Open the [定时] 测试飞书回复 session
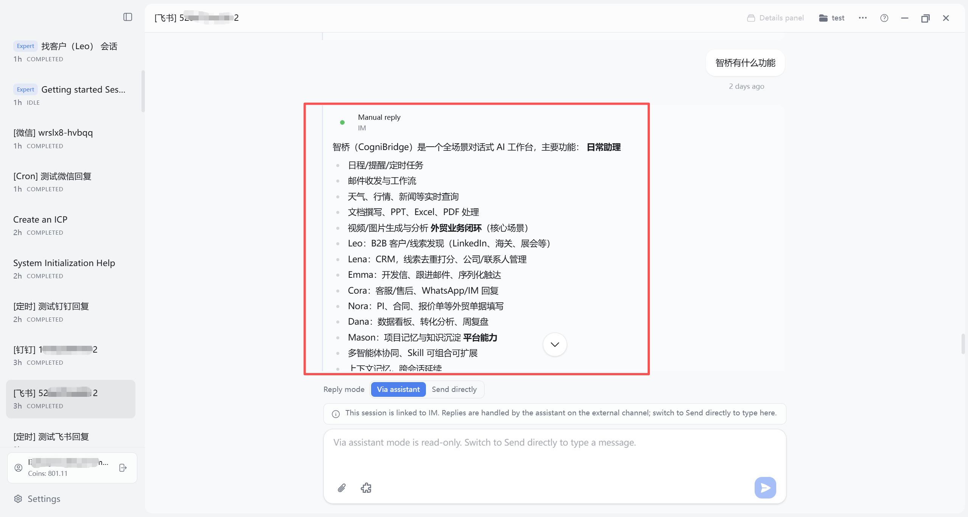Image resolution: width=968 pixels, height=517 pixels. [71, 437]
